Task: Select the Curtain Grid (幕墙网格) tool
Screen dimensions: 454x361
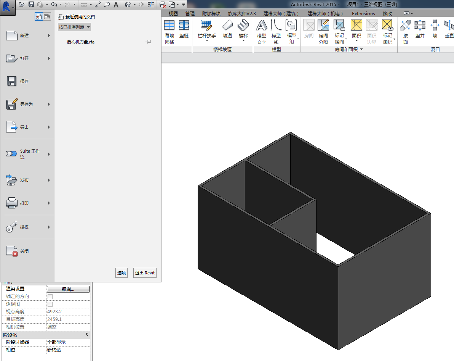Action: click(x=169, y=32)
